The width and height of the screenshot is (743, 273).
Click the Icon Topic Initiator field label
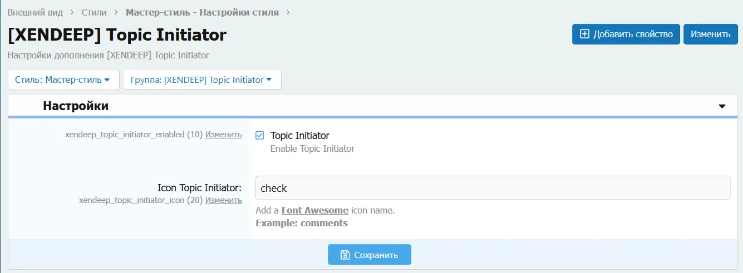[199, 188]
